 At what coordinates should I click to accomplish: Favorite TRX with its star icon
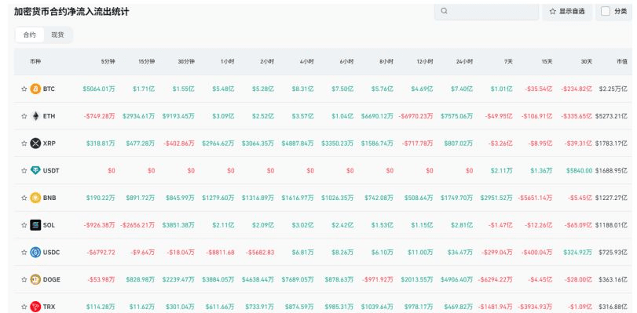(24, 307)
